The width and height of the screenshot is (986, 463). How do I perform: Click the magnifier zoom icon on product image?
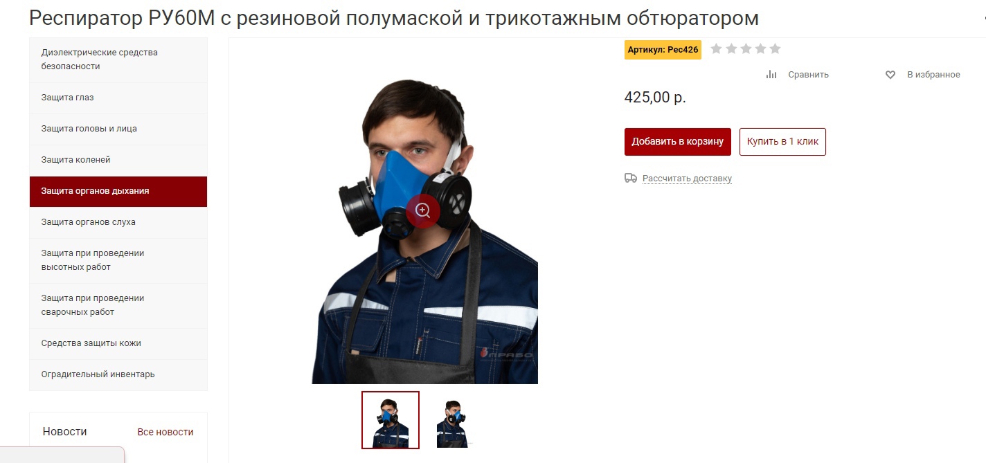tap(423, 211)
